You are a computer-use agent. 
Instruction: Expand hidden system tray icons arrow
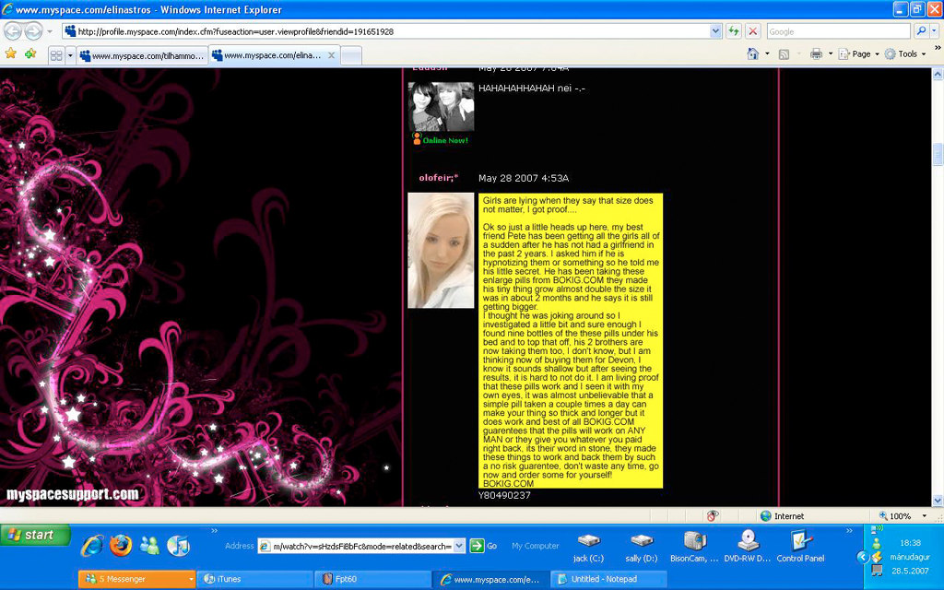(863, 557)
